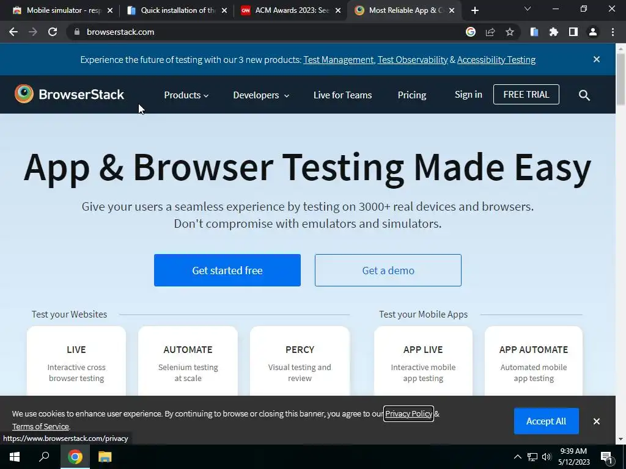This screenshot has width=626, height=469.
Task: Open File Explorer from the taskbar
Action: tap(105, 457)
